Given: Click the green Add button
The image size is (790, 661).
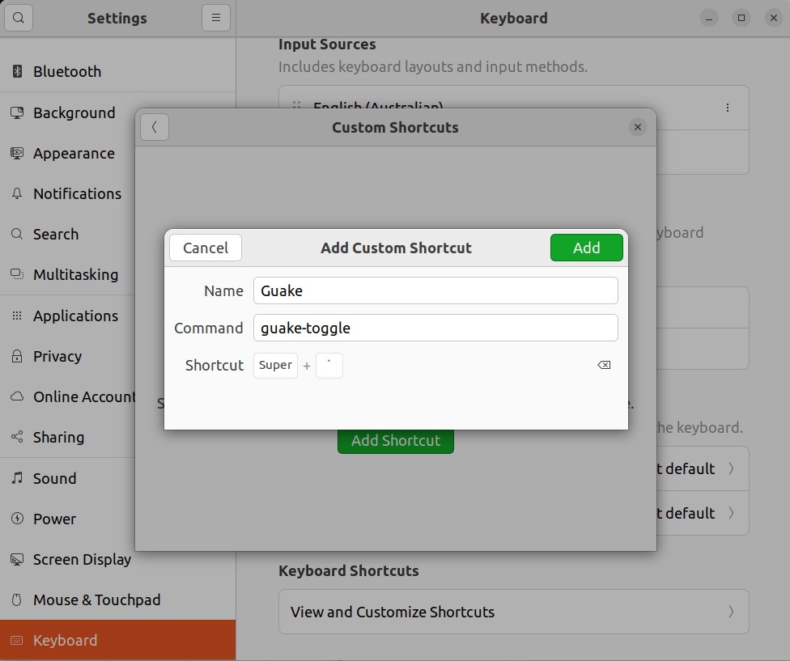Looking at the screenshot, I should point(586,248).
